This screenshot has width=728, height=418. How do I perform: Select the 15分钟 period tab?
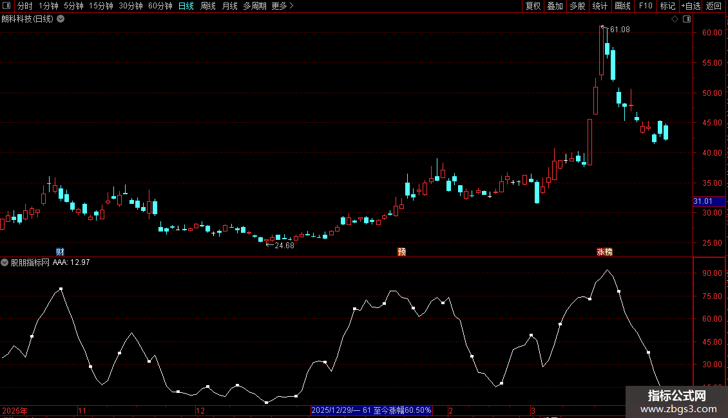coord(101,6)
